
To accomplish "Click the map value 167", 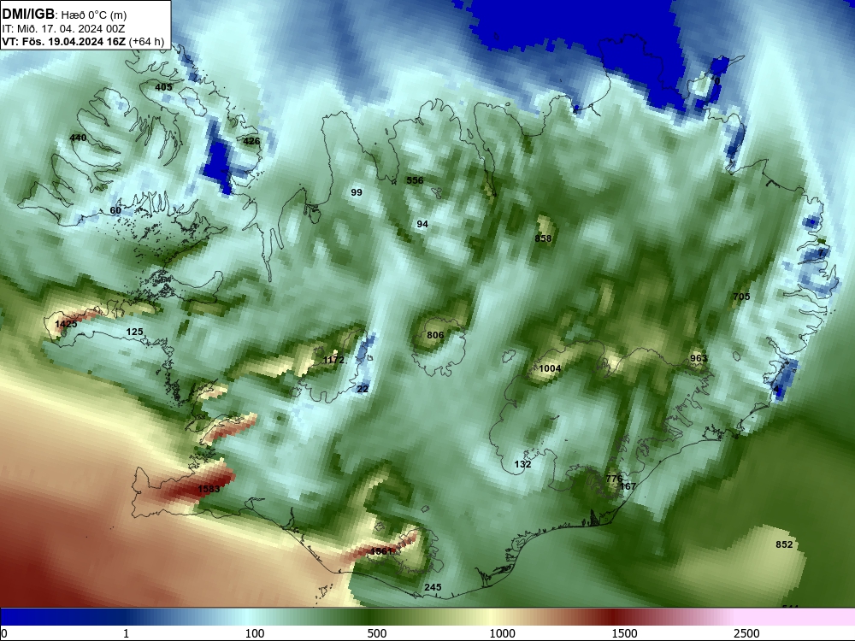I will 628,486.
